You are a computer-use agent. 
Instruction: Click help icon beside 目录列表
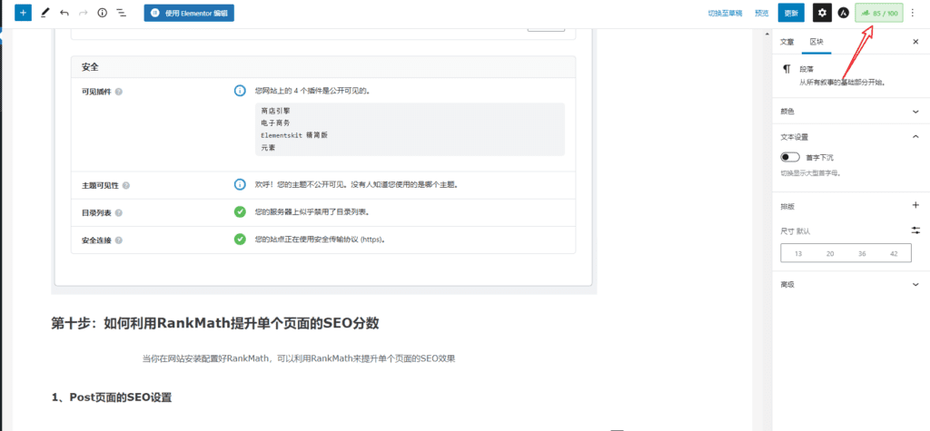click(x=119, y=213)
